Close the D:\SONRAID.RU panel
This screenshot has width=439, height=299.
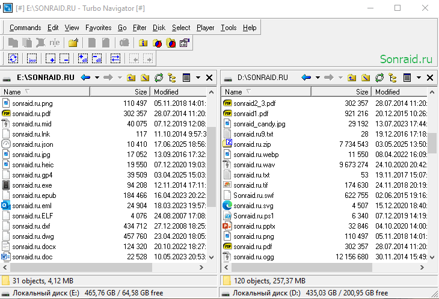coord(430,78)
